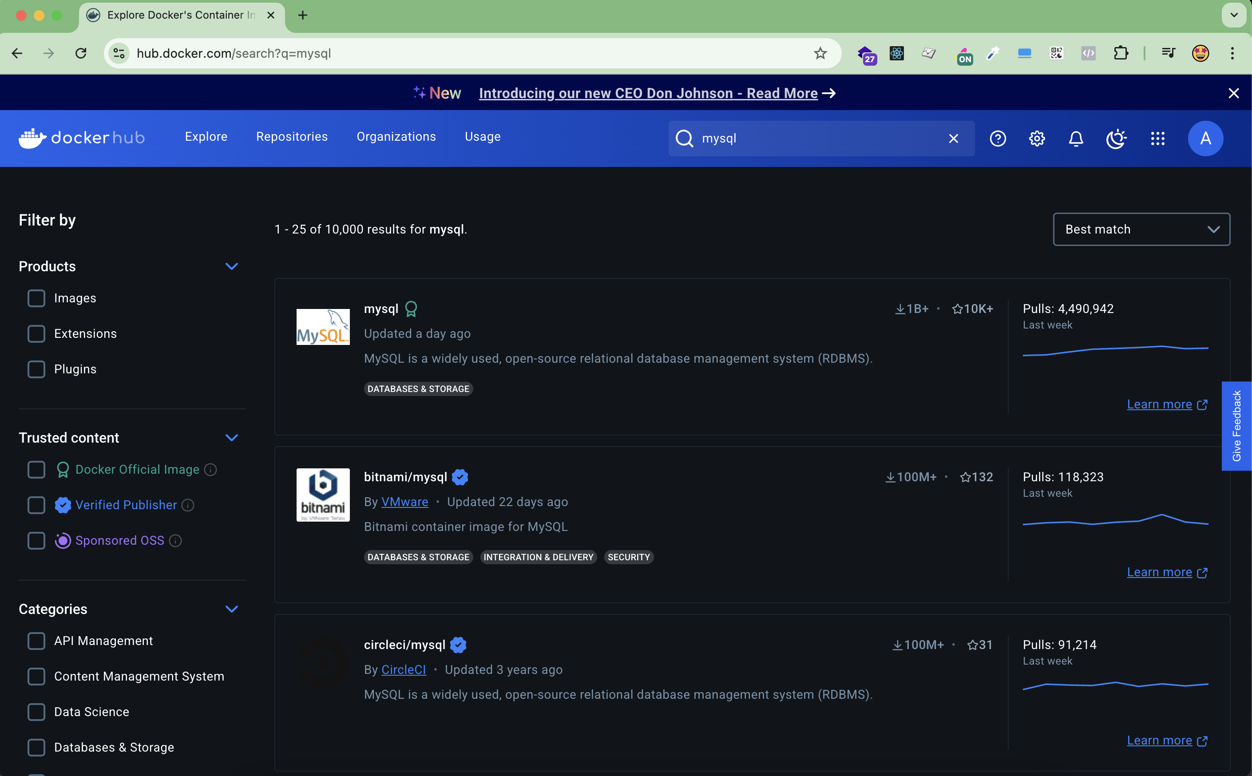1252x776 pixels.
Task: Open the notifications bell
Action: tap(1076, 139)
